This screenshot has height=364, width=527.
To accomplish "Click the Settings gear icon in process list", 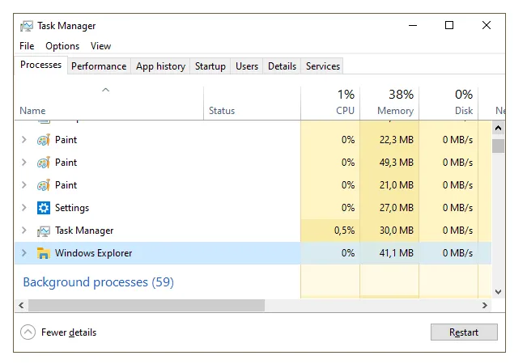I will click(x=44, y=208).
